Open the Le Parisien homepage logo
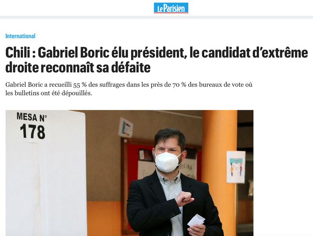 [x=171, y=8]
